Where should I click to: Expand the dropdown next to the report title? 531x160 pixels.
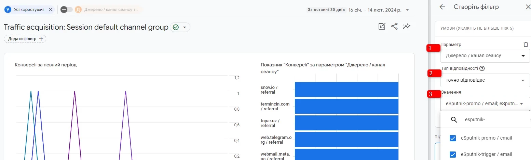coord(185,27)
